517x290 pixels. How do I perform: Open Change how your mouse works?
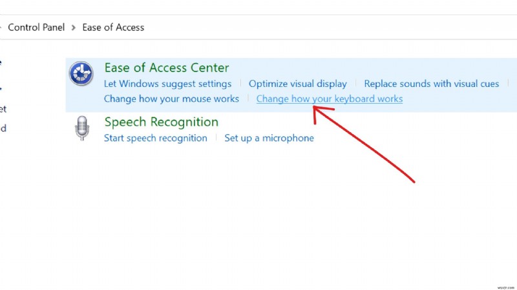171,99
